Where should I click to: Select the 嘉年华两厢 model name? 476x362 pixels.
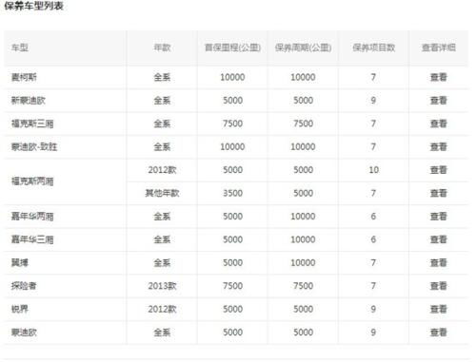pos(32,217)
